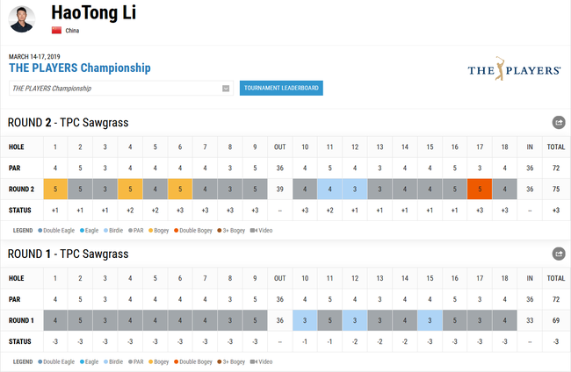Viewport: 571px width, 372px height.
Task: Open the tournament selector dropdown arrow
Action: tap(226, 89)
